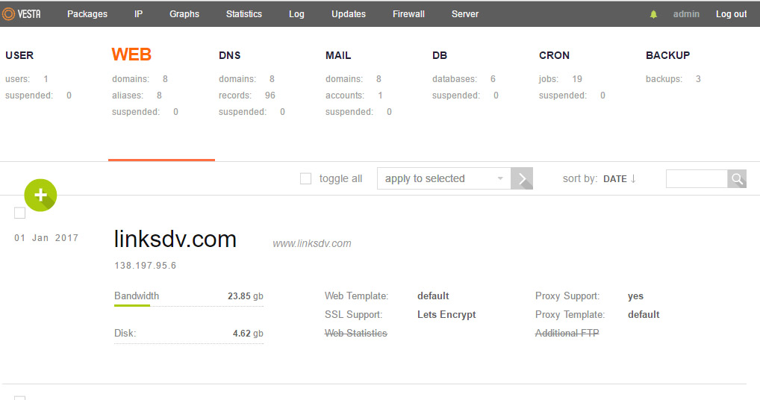Open the Statistics menu

[x=244, y=14]
